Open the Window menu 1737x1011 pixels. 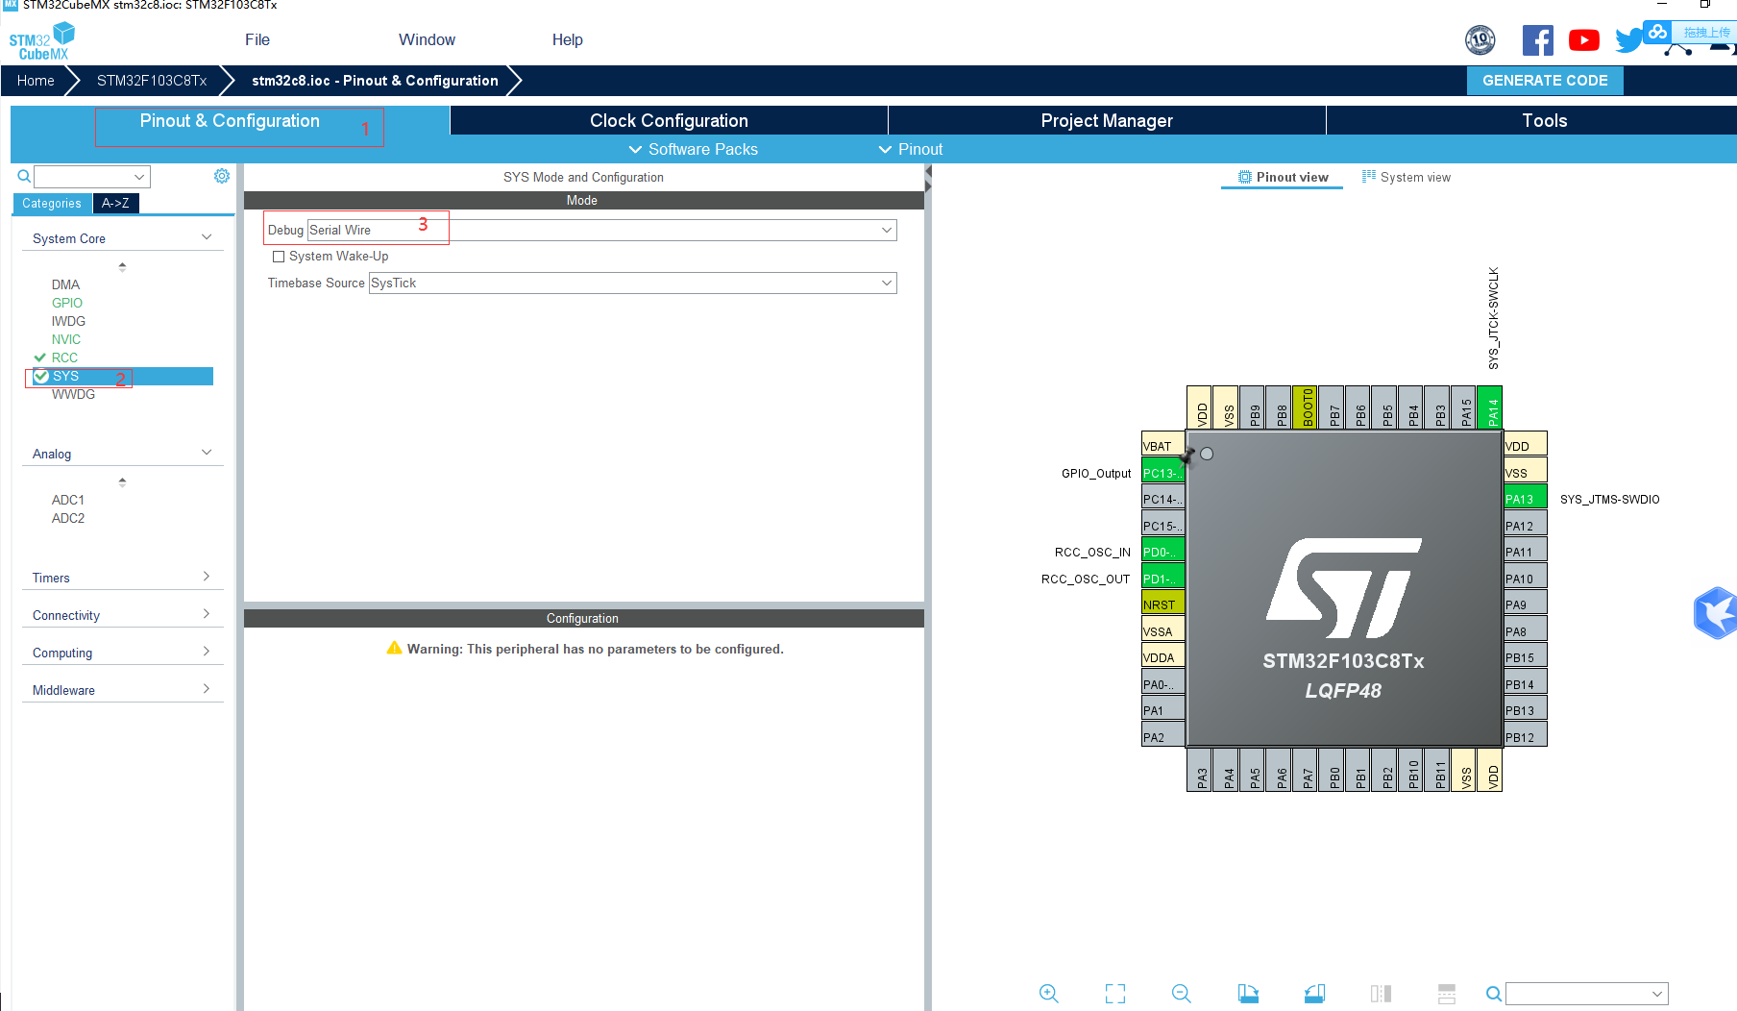click(427, 39)
